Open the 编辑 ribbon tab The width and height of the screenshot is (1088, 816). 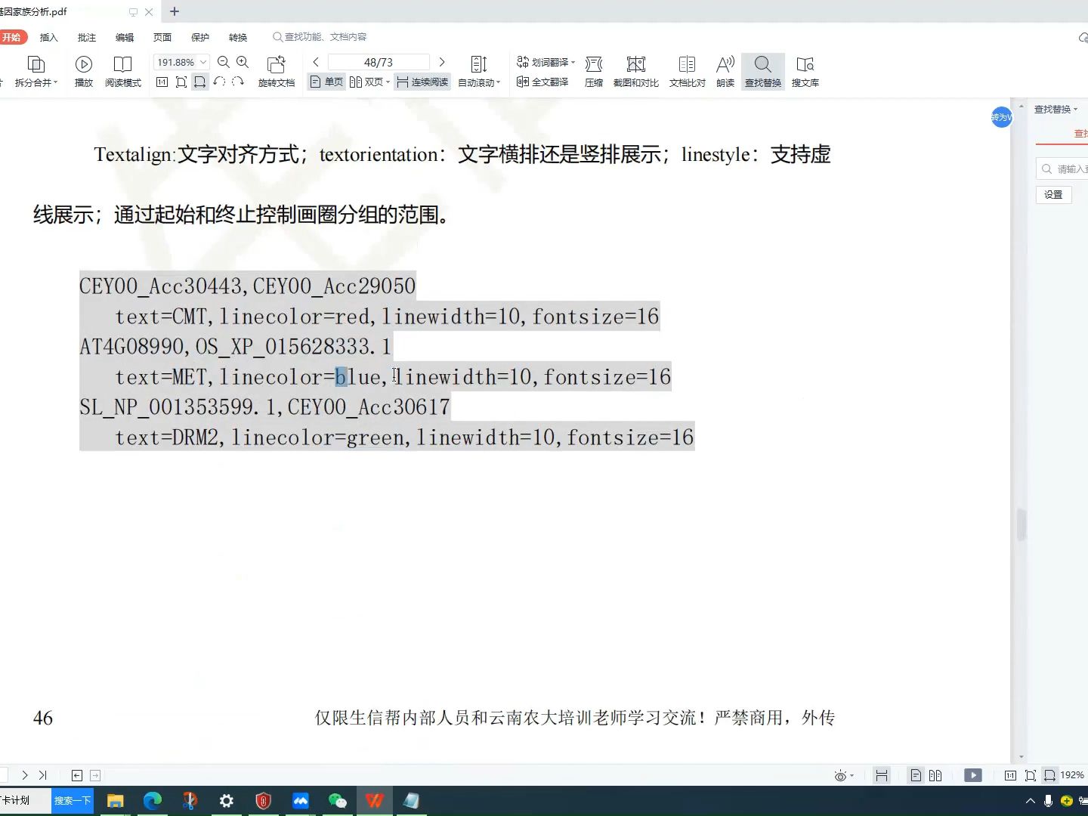point(125,37)
